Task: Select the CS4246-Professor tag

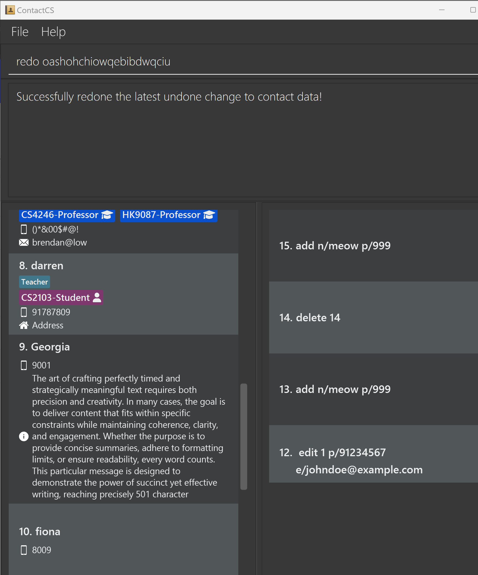Action: coord(67,215)
